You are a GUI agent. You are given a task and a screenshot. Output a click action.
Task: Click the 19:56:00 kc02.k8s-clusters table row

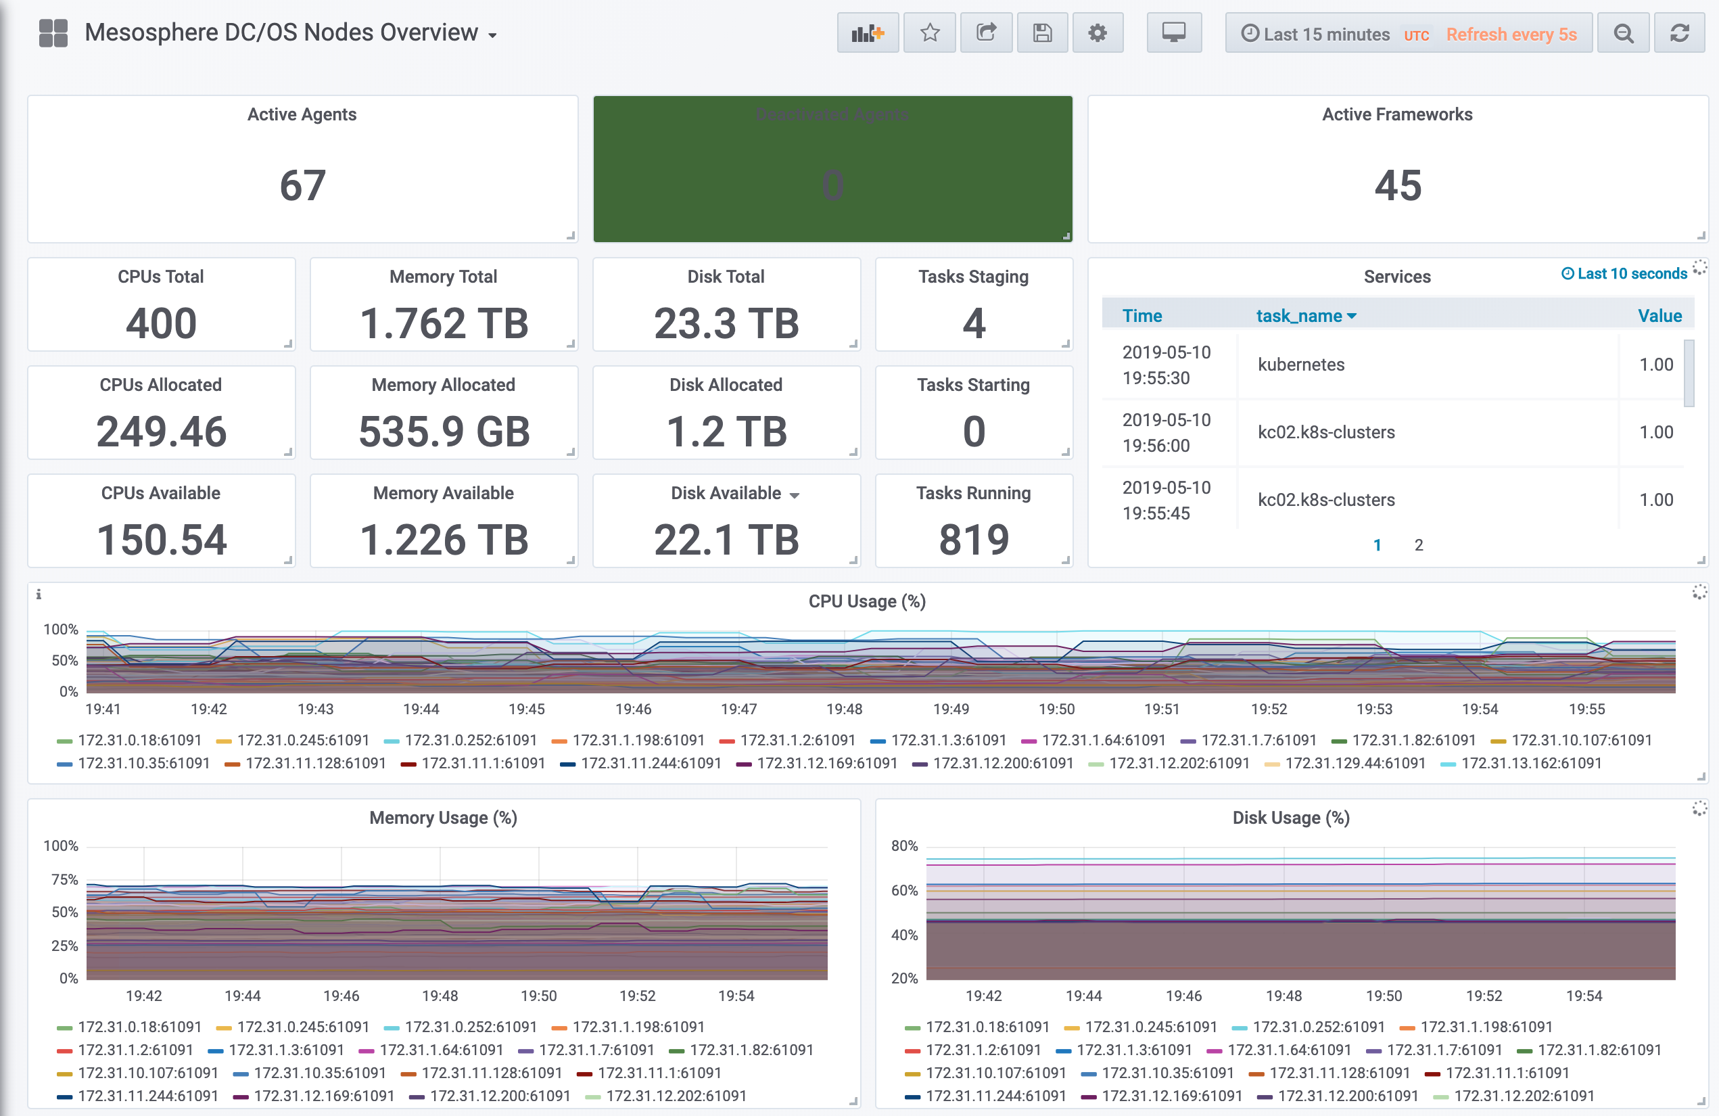[1392, 433]
